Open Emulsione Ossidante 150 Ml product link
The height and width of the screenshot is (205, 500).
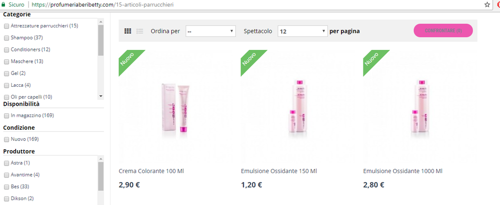278,171
